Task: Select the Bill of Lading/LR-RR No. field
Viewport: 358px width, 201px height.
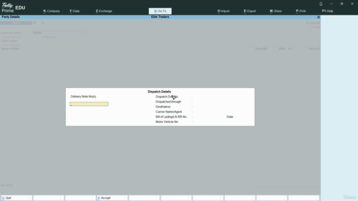Action: click(x=171, y=117)
